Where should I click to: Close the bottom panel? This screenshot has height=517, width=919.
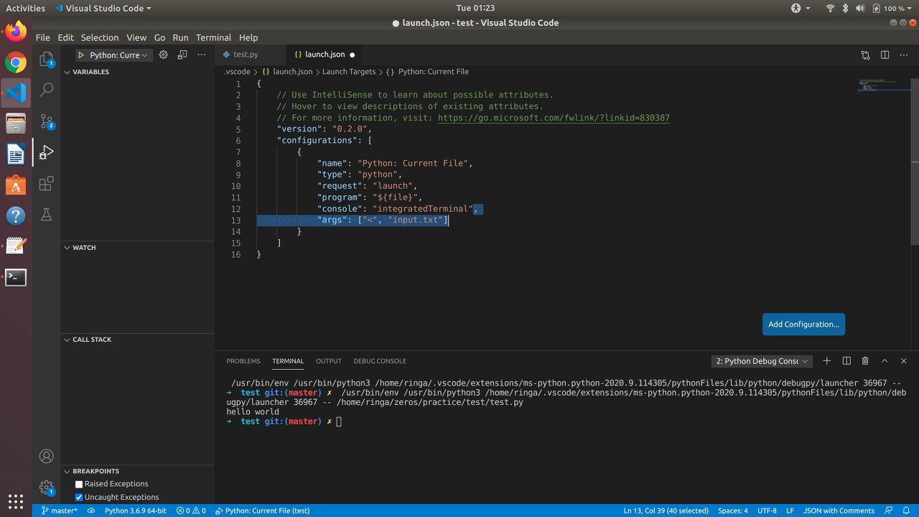pyautogui.click(x=904, y=361)
